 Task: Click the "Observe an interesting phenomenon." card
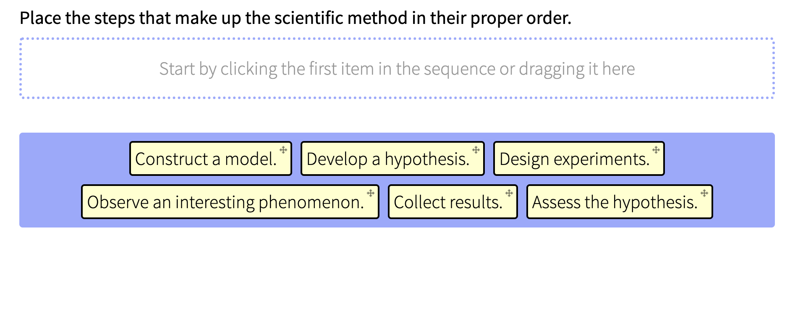coord(229,202)
